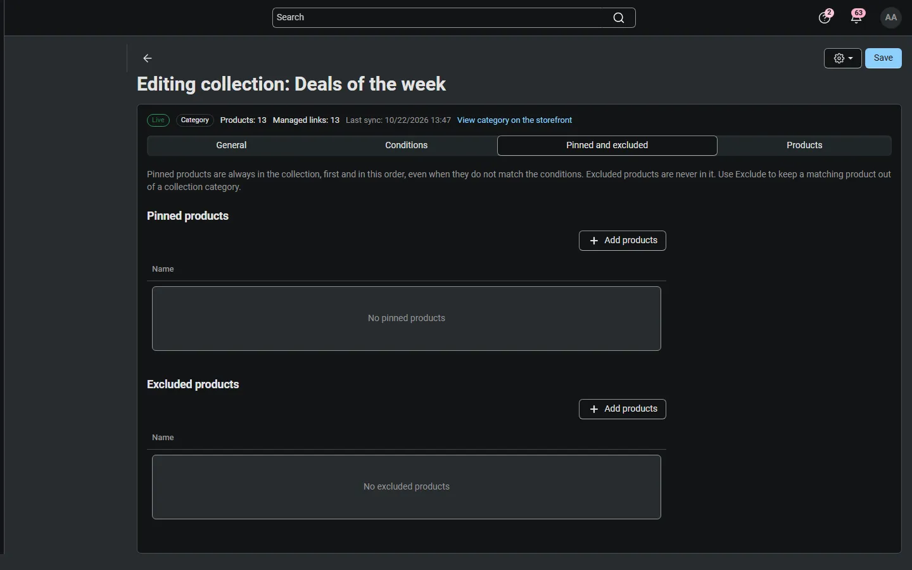
Task: Click the back arrow icon
Action: [148, 58]
